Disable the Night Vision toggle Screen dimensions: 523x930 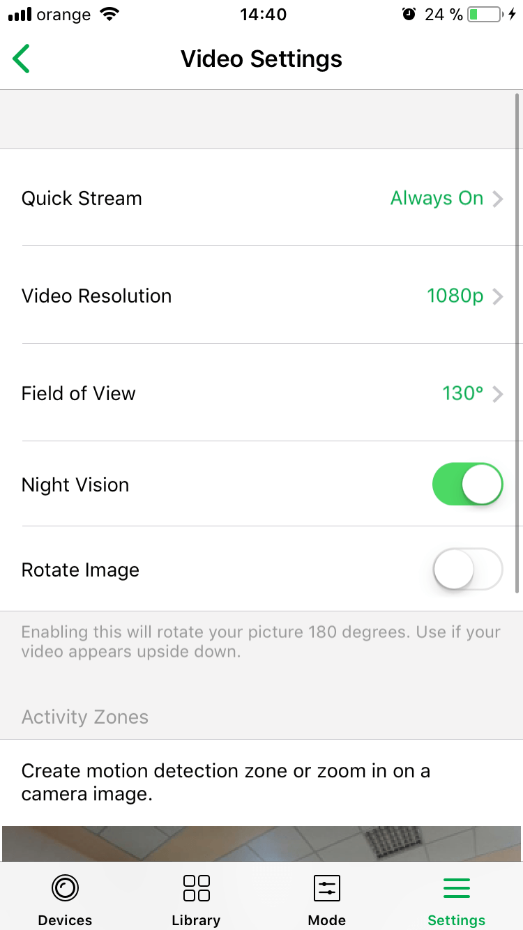tap(467, 485)
